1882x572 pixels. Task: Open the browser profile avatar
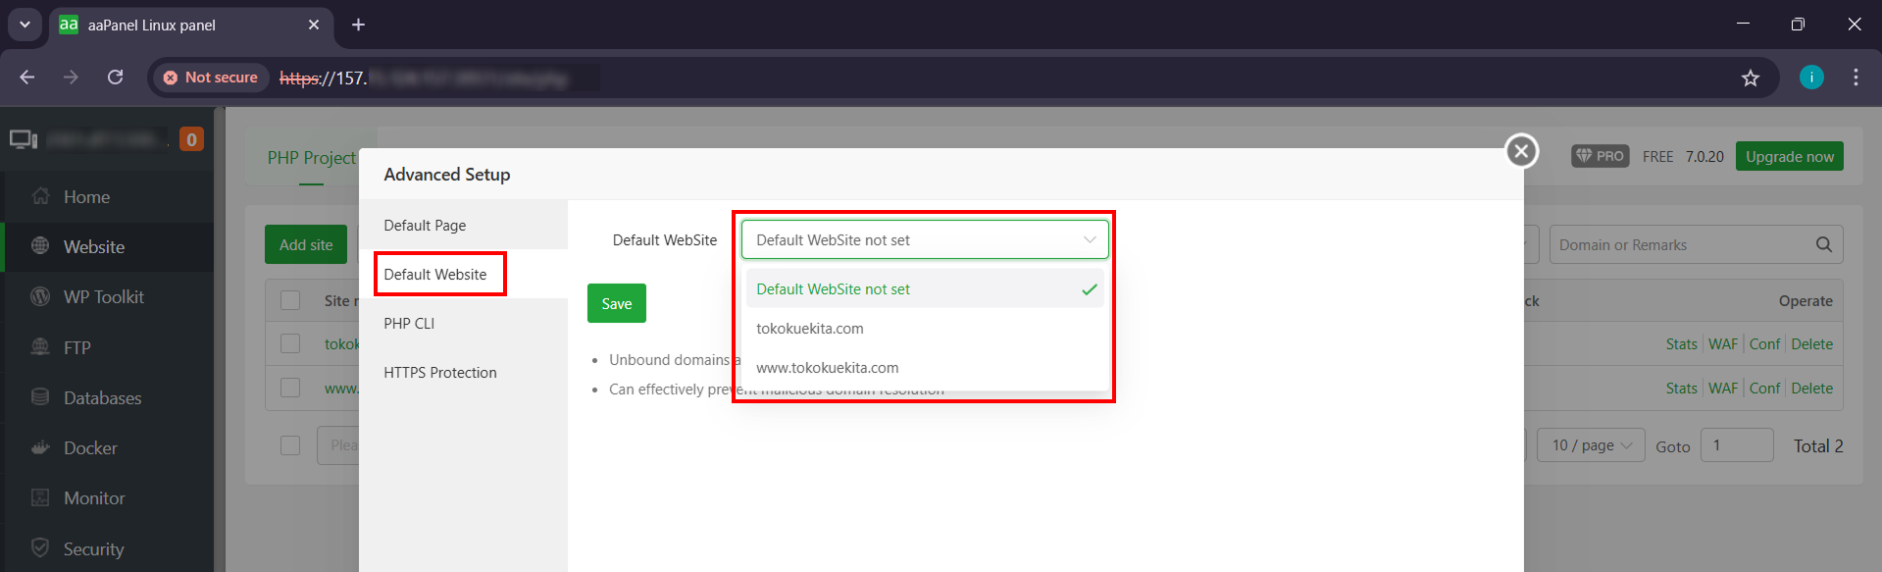pos(1811,77)
